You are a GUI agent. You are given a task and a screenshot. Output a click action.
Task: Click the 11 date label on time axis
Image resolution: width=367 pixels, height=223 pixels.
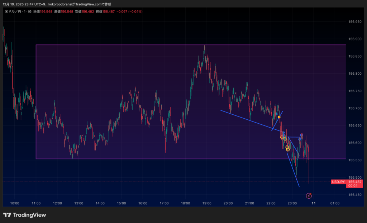click(x=314, y=203)
